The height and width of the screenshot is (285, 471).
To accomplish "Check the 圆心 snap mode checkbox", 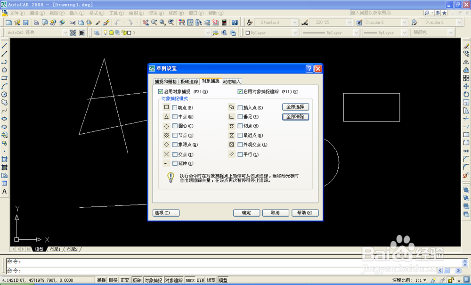I will (x=175, y=126).
